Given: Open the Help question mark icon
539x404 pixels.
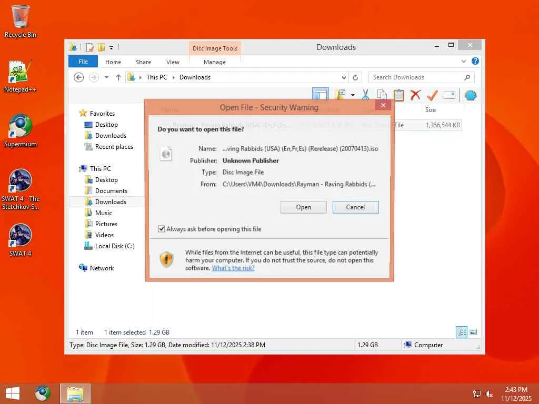Looking at the screenshot, I should [x=475, y=61].
